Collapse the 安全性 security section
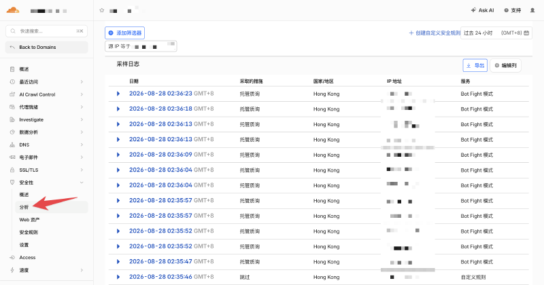Screen dimensions: 544x285 point(82,183)
